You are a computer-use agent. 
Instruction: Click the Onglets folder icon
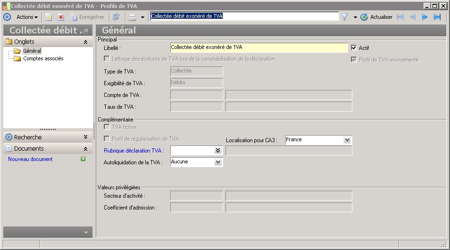(x=9, y=41)
